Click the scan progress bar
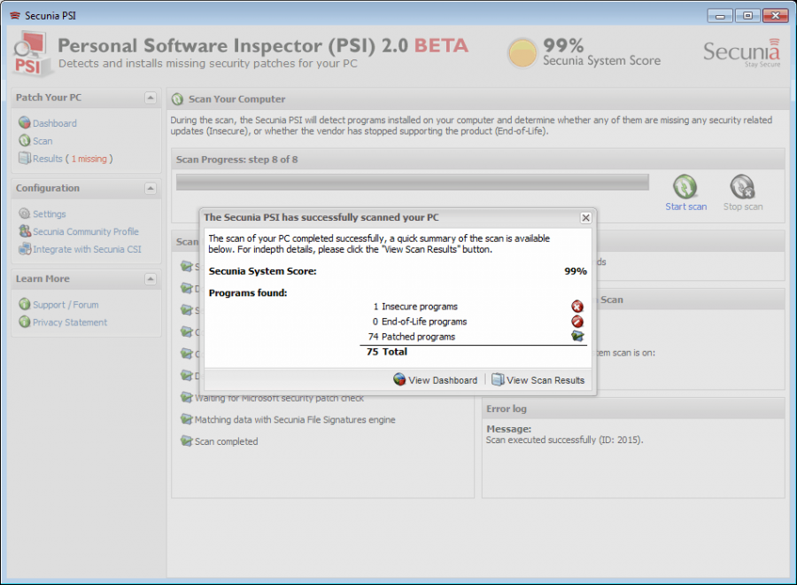Image resolution: width=797 pixels, height=585 pixels. (x=414, y=180)
